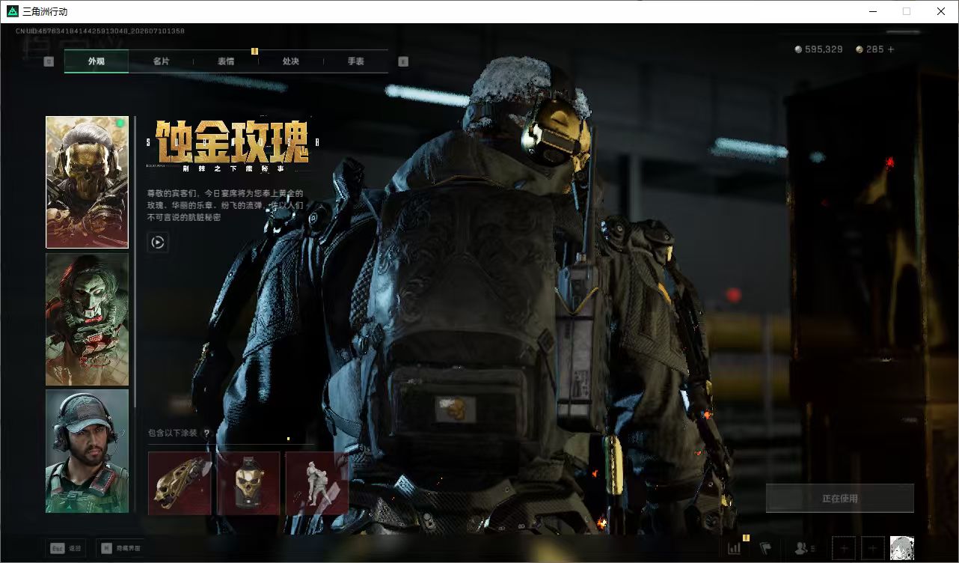The width and height of the screenshot is (959, 563).
Task: Click the plus next to 285 currency
Action: pyautogui.click(x=890, y=49)
